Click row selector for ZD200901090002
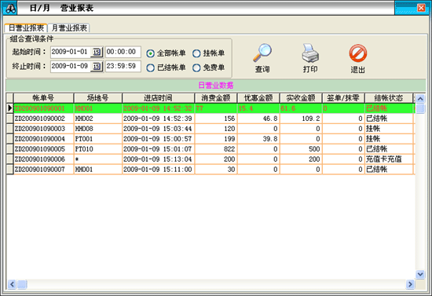 pyautogui.click(x=10, y=119)
